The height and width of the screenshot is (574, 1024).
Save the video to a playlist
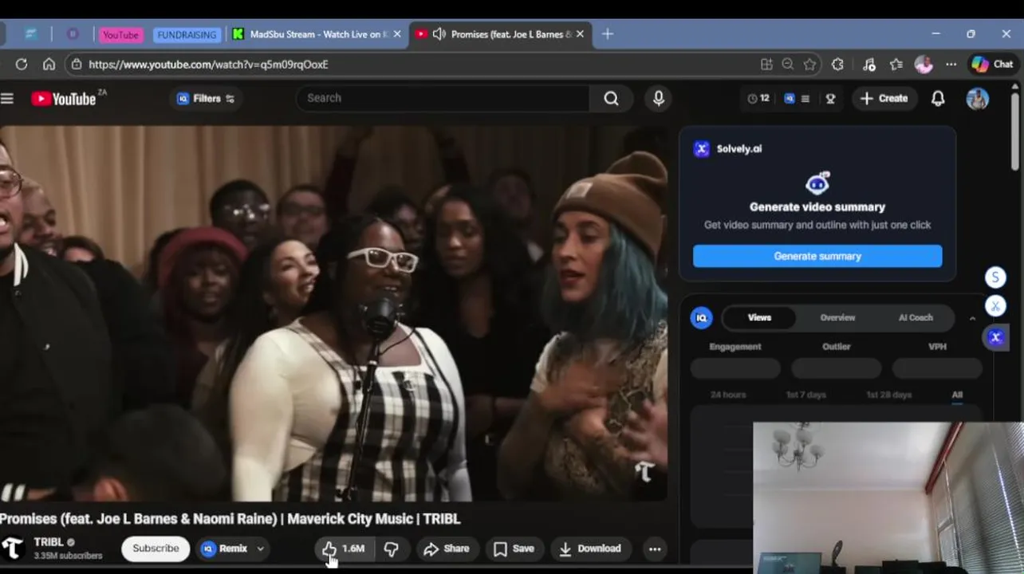(514, 548)
